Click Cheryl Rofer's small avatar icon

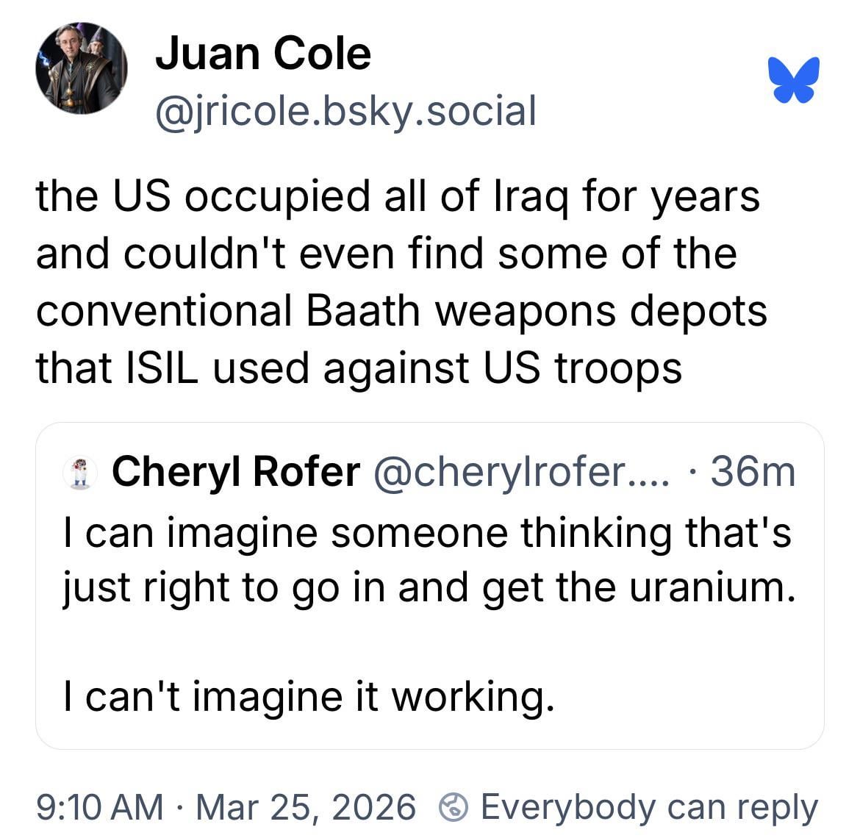pos(81,472)
